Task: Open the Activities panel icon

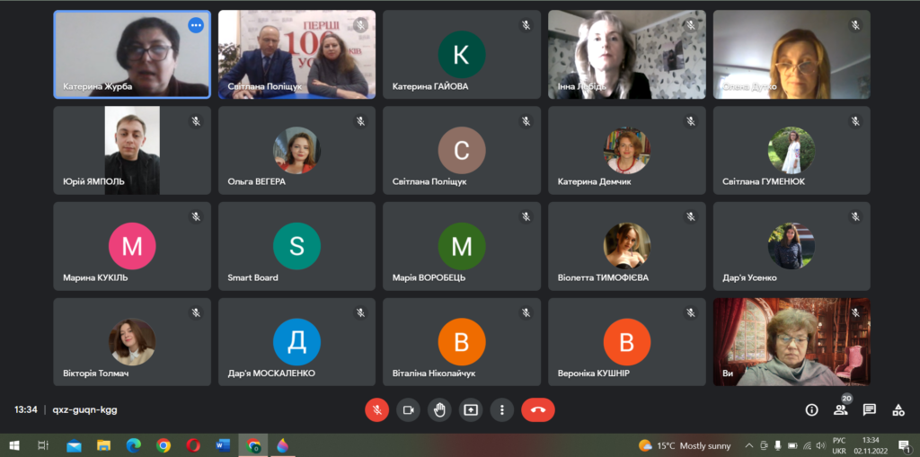Action: tap(898, 409)
